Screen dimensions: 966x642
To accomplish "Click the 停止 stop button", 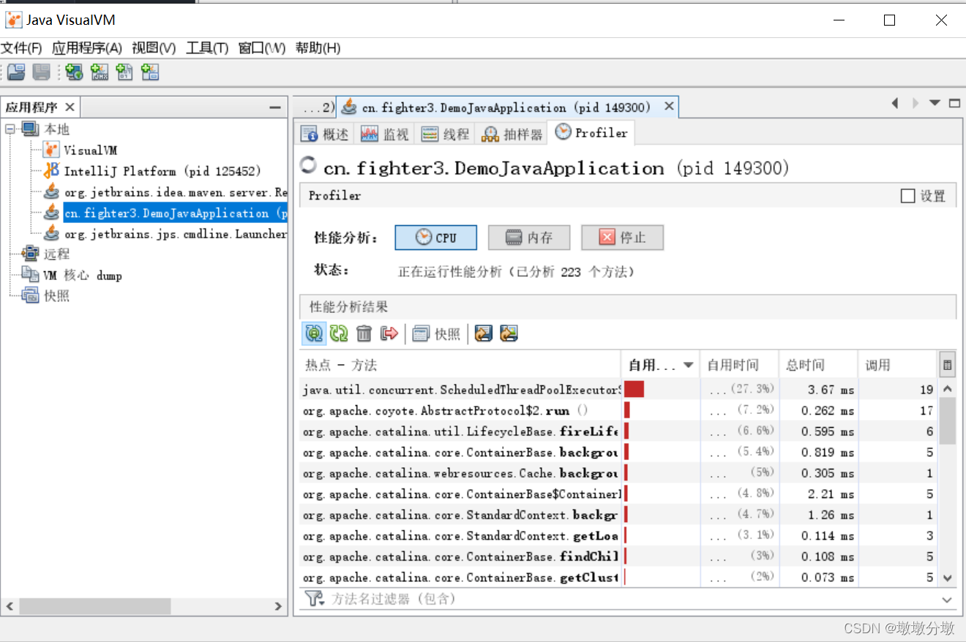I will (622, 238).
